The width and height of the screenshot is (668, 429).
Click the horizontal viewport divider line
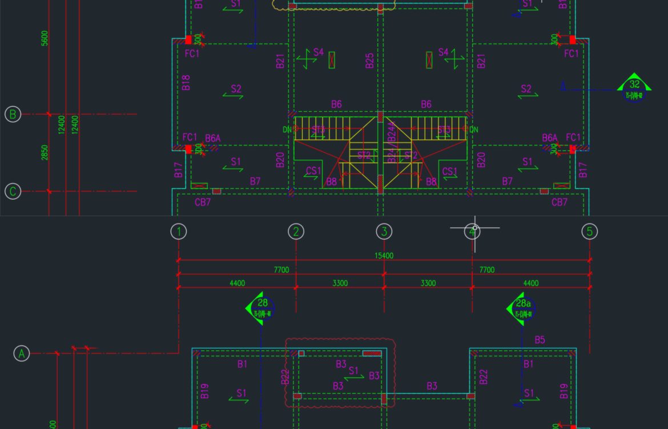pyautogui.click(x=334, y=216)
